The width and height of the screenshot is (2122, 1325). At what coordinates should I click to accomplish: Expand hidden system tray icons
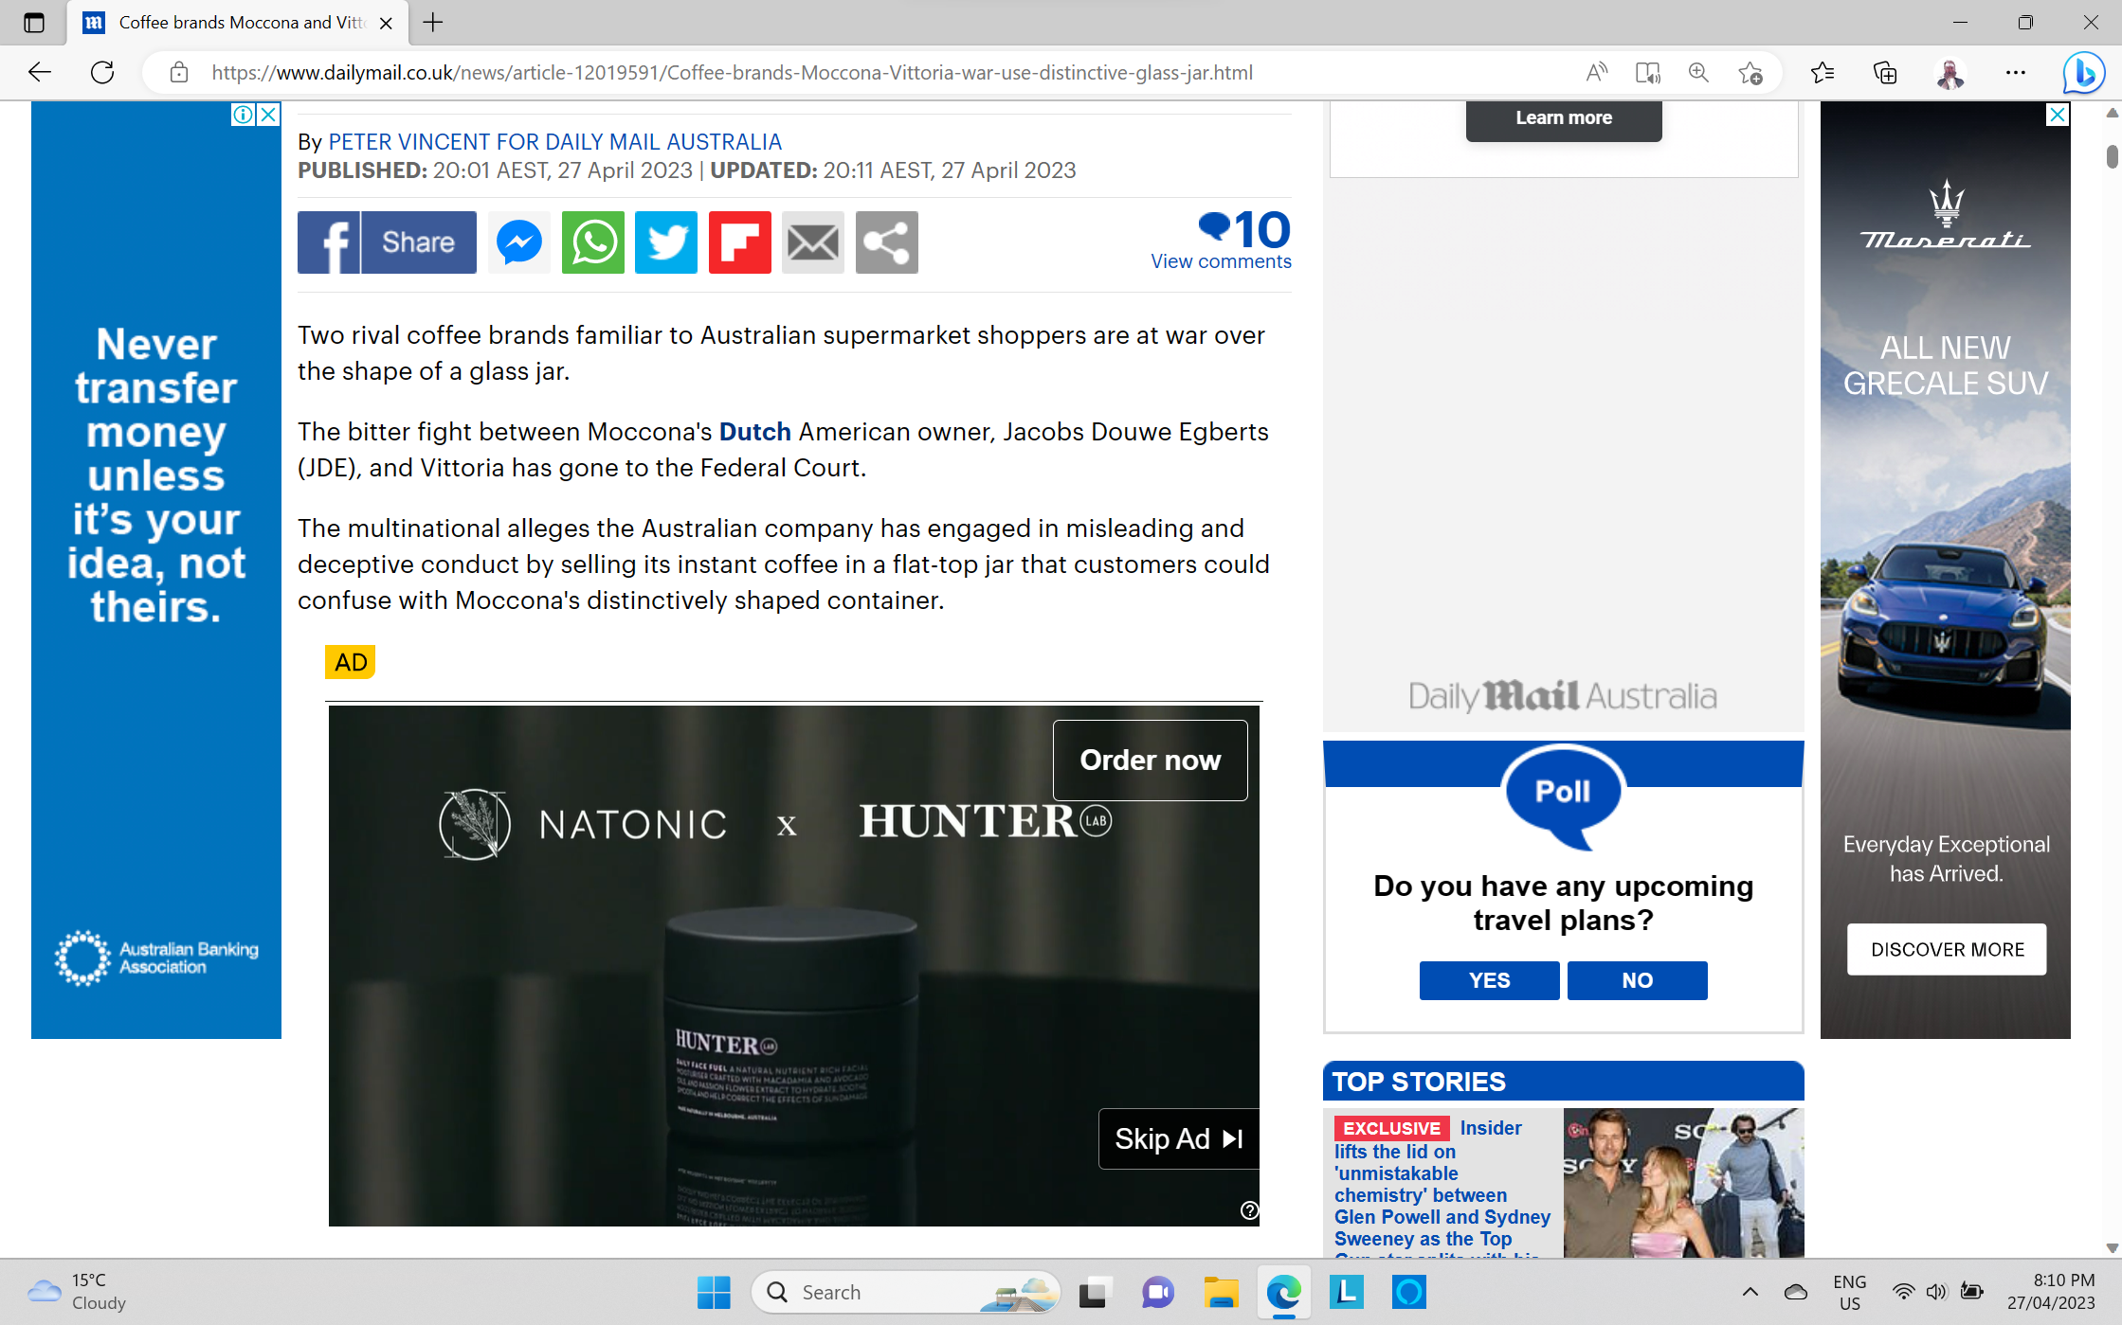pos(1750,1292)
